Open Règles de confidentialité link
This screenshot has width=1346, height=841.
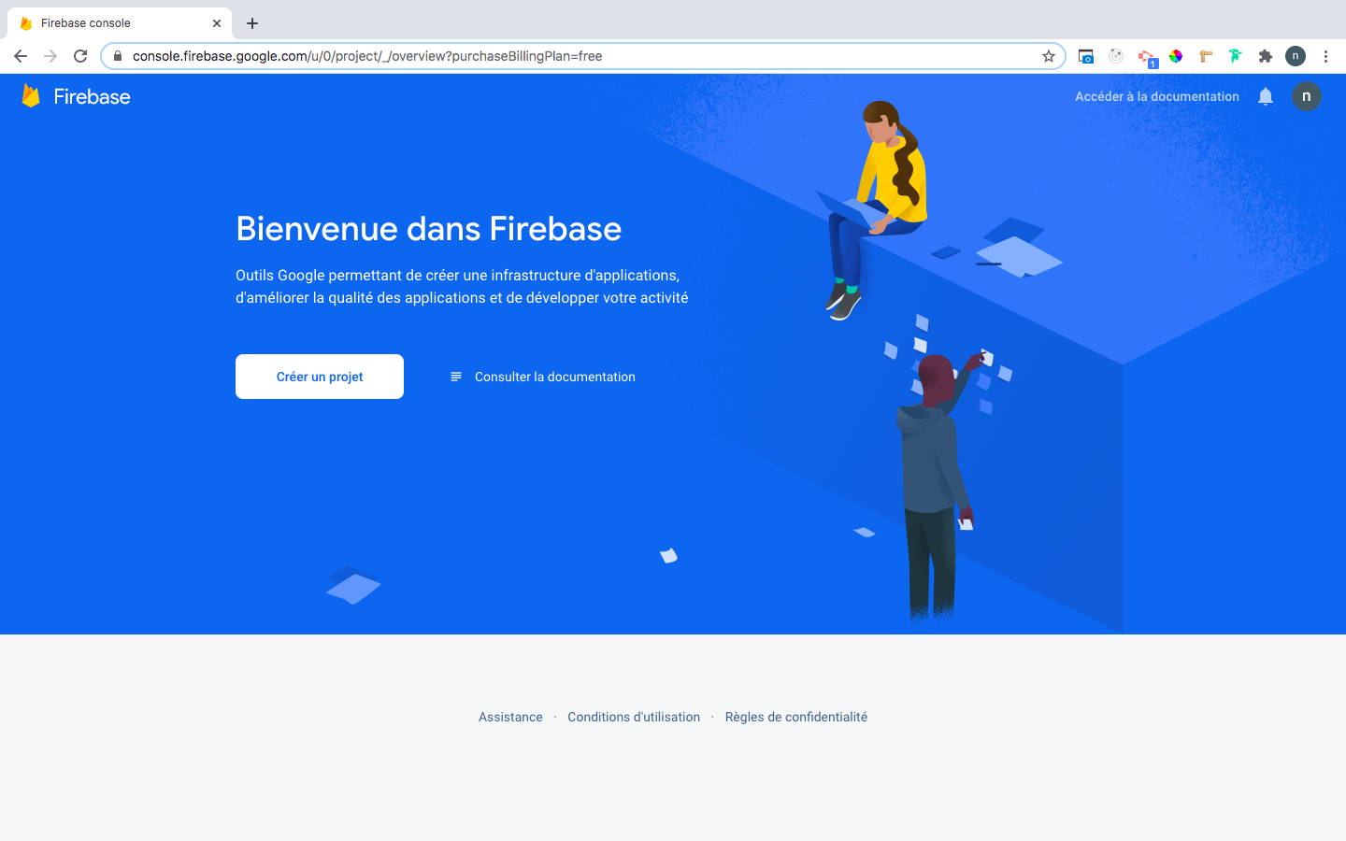pyautogui.click(x=796, y=717)
